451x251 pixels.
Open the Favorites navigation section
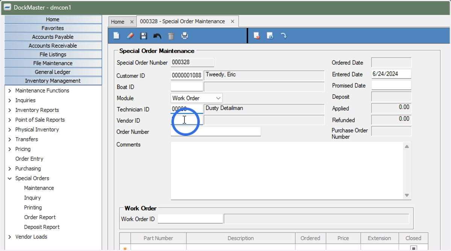[x=53, y=28]
